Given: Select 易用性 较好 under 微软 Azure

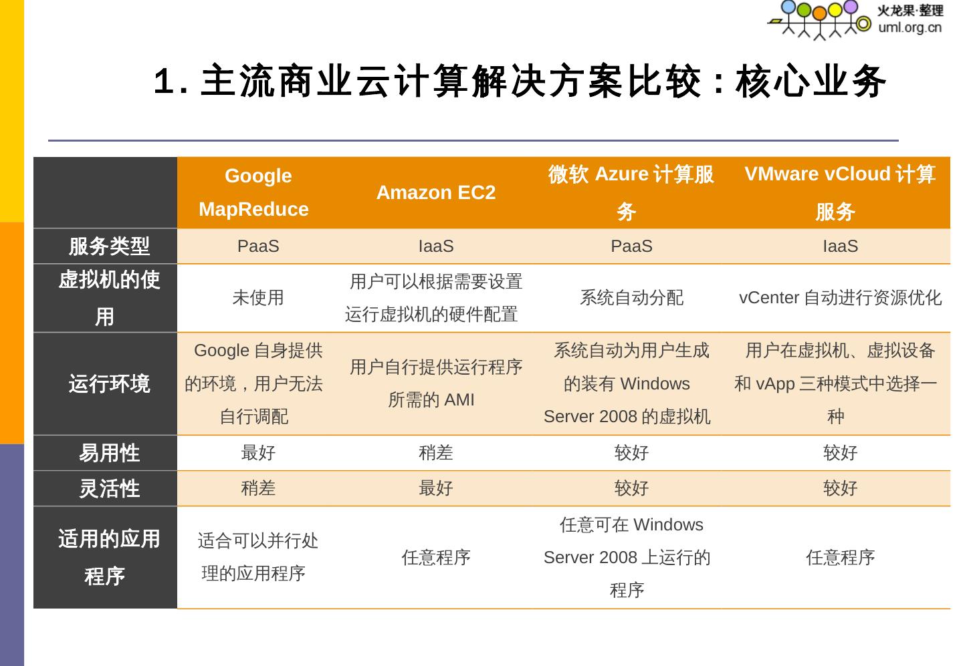Looking at the screenshot, I should 631,453.
